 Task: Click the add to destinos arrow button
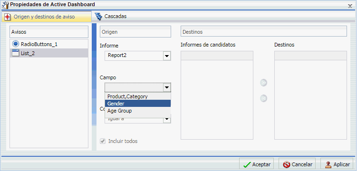coord(264,83)
